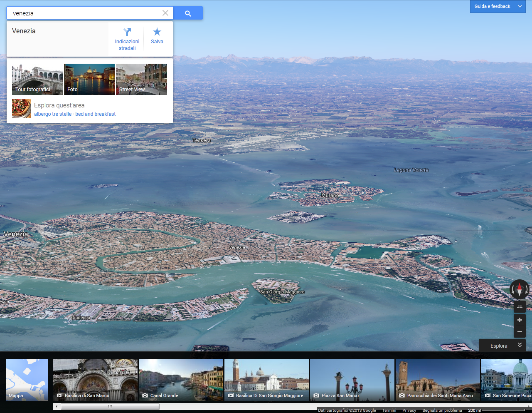Toggle the tilt view button
Image resolution: width=532 pixels, height=413 pixels.
tap(520, 307)
